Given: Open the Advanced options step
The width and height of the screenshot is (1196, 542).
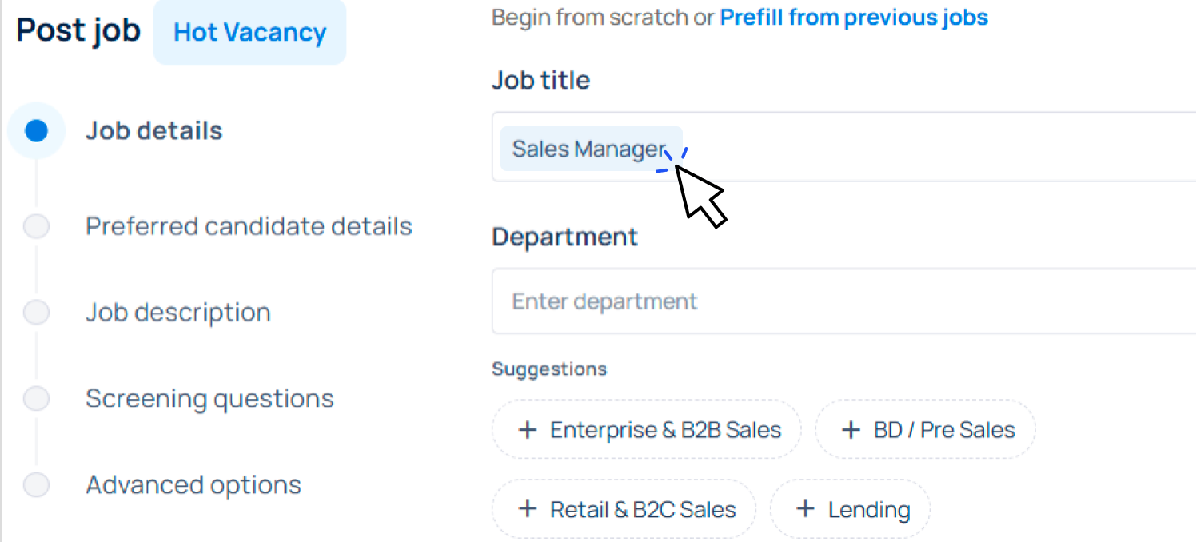Looking at the screenshot, I should [x=193, y=484].
